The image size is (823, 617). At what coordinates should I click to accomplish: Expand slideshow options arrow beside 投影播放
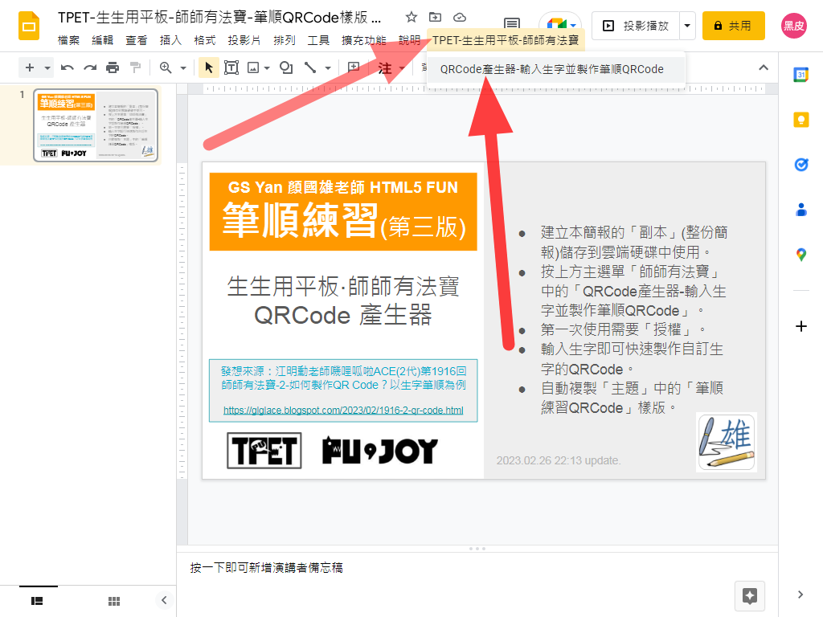click(687, 26)
